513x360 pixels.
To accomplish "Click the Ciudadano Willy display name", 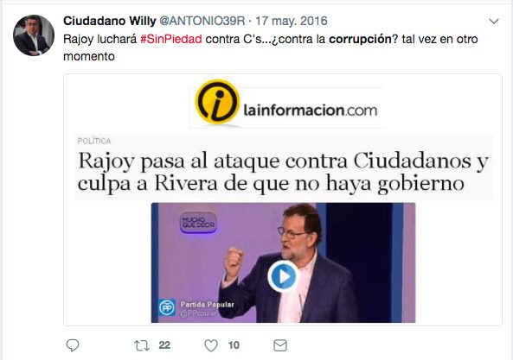I will click(x=110, y=21).
